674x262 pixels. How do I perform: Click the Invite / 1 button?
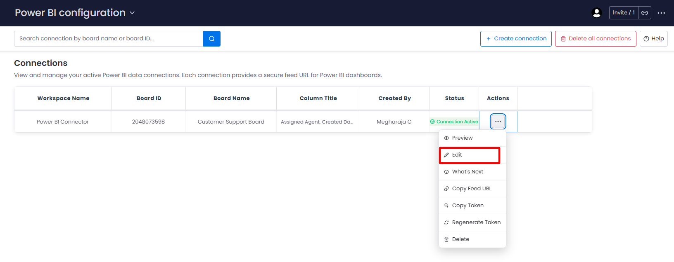(624, 13)
